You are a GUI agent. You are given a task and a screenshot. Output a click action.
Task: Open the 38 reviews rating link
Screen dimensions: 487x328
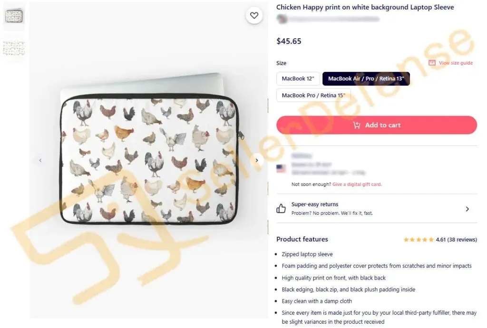[x=456, y=240]
